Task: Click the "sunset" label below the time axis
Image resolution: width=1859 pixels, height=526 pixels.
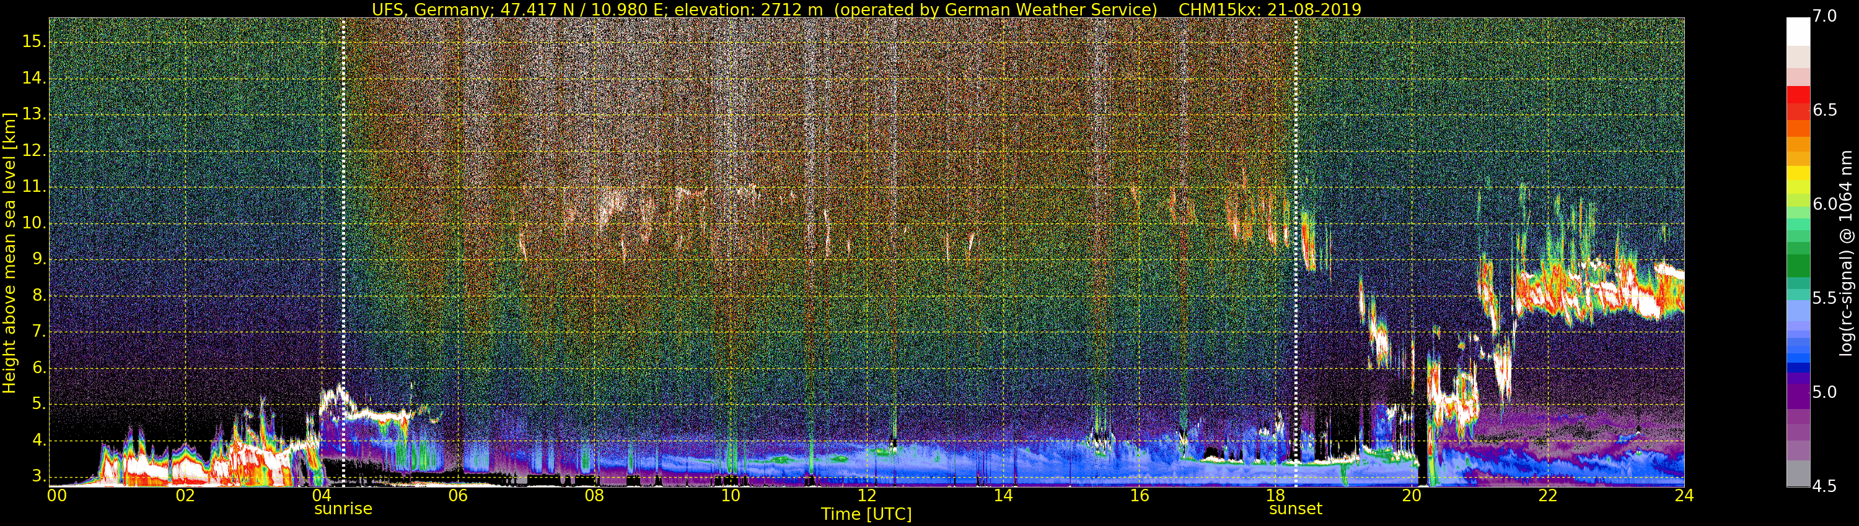Action: click(x=1295, y=509)
